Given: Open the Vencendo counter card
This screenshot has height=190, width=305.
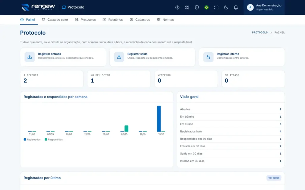Looking at the screenshot, I should pyautogui.click(x=186, y=79).
